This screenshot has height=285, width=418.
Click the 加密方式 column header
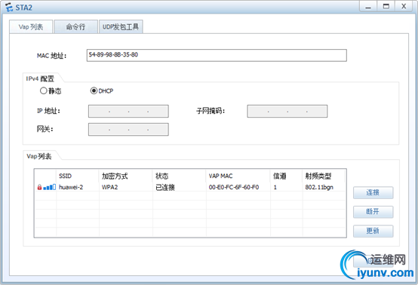(x=125, y=176)
